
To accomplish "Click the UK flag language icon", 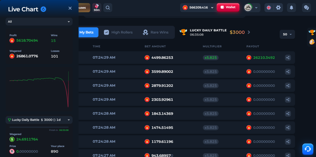I will coord(269,8).
